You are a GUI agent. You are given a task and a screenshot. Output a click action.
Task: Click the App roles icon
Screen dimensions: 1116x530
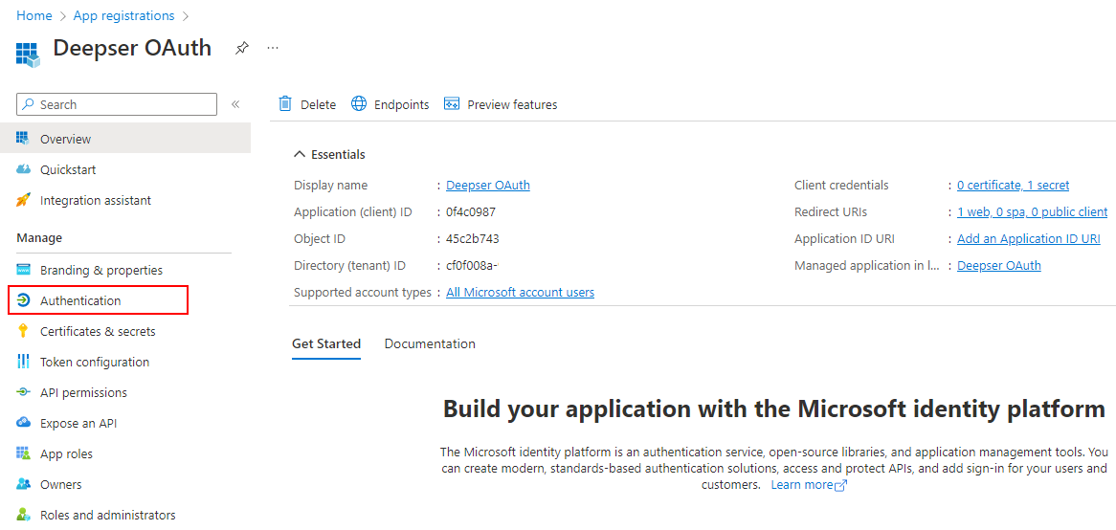click(x=23, y=453)
